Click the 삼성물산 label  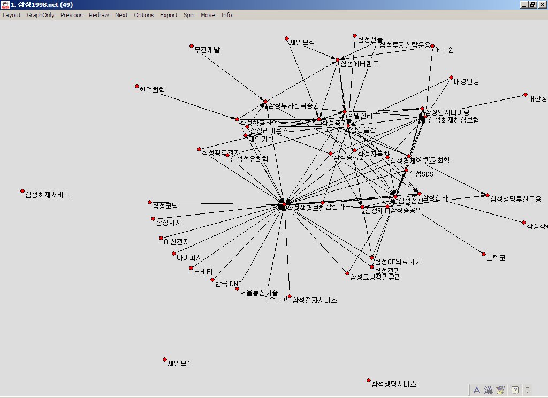(x=363, y=129)
